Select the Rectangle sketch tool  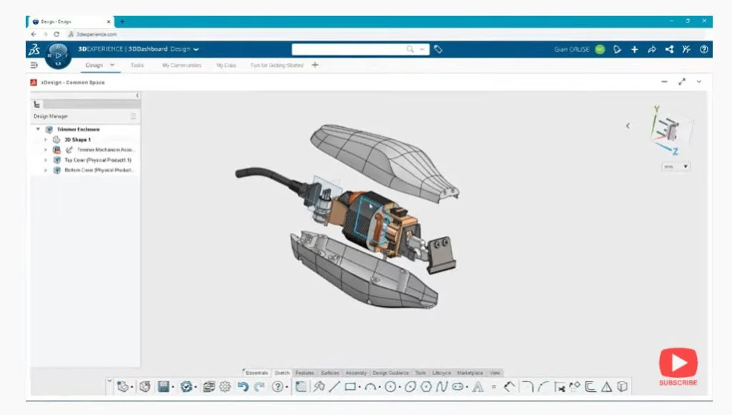tap(351, 386)
